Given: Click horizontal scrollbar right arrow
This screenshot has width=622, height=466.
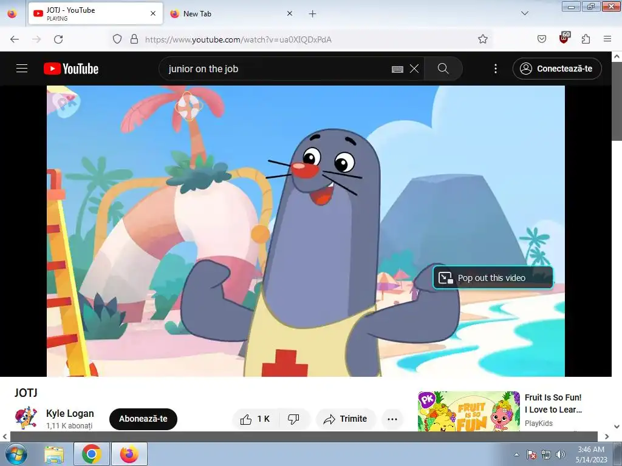Looking at the screenshot, I should pyautogui.click(x=607, y=437).
